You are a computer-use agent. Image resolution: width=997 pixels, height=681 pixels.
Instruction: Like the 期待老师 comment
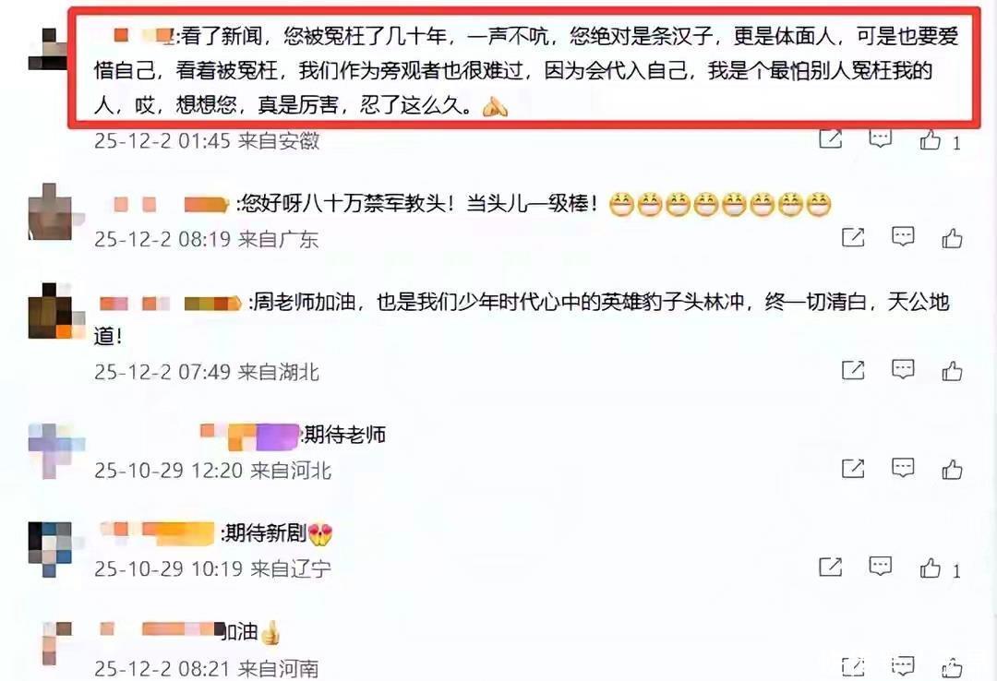click(x=952, y=470)
